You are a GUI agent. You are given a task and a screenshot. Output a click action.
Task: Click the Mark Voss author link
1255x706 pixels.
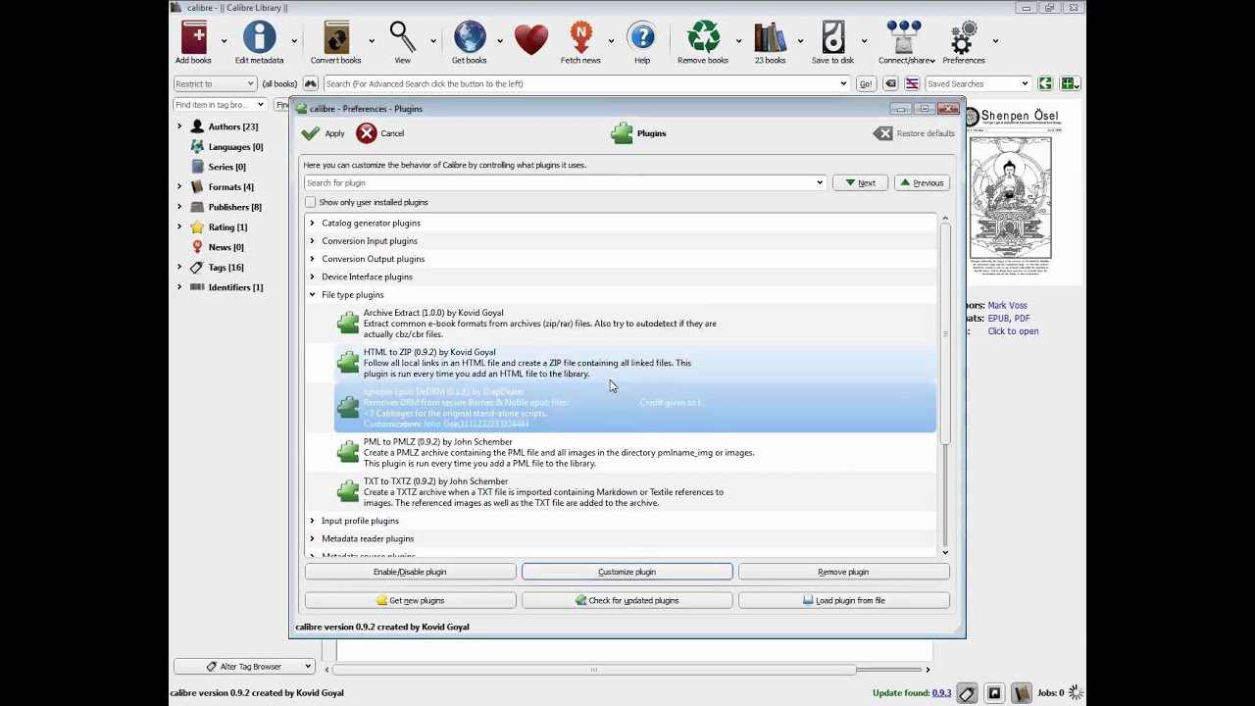pos(1007,305)
